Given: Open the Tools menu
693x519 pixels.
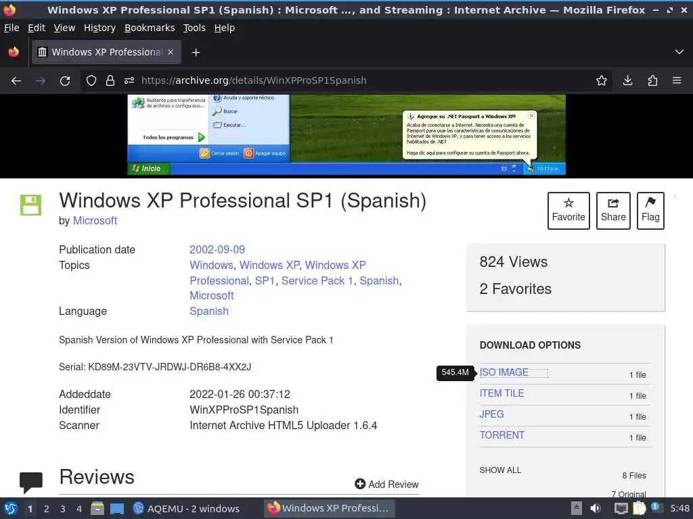Looking at the screenshot, I should coord(194,28).
